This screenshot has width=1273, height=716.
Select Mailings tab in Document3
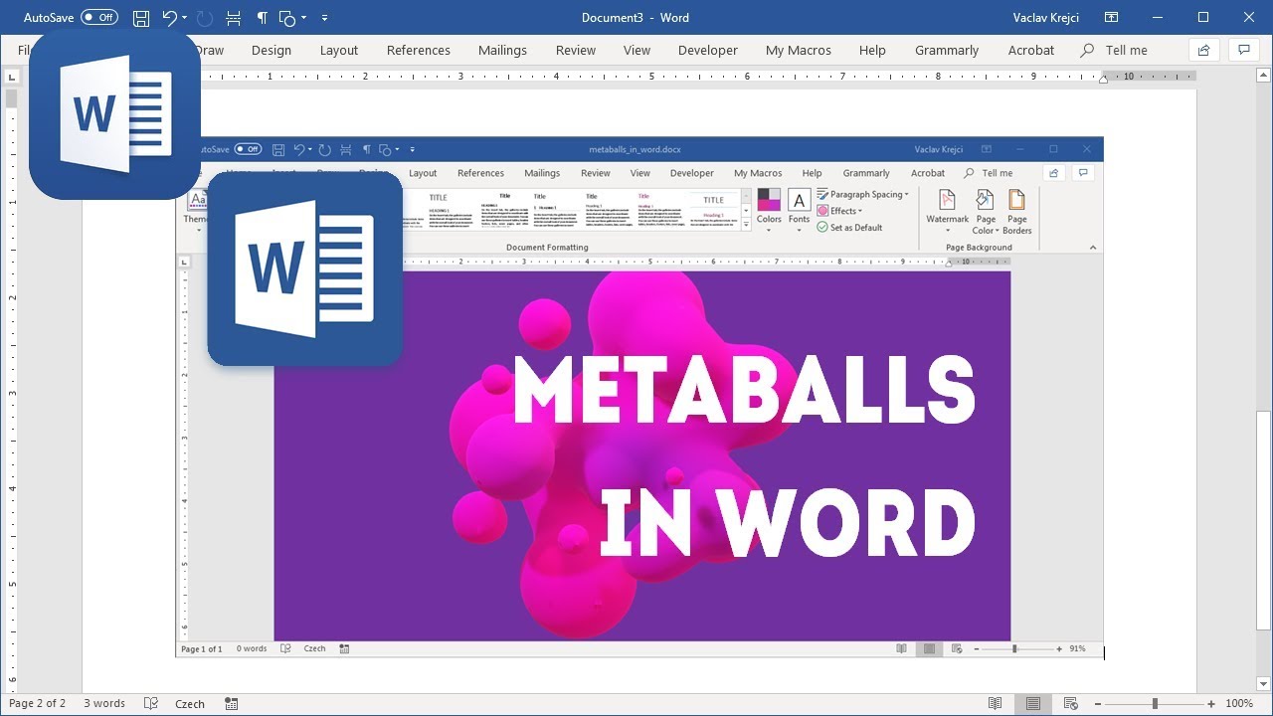point(503,50)
